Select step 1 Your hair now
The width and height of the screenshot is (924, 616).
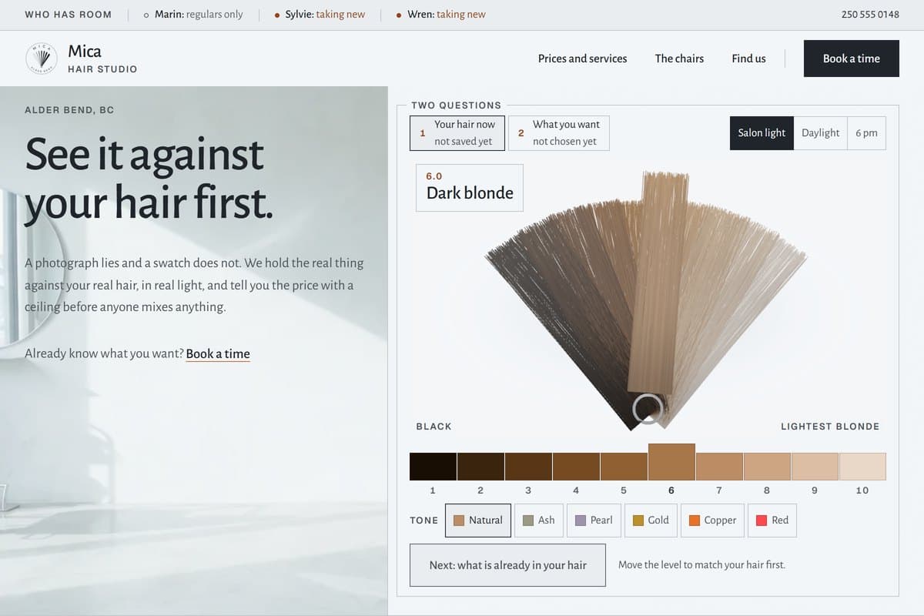pyautogui.click(x=457, y=132)
